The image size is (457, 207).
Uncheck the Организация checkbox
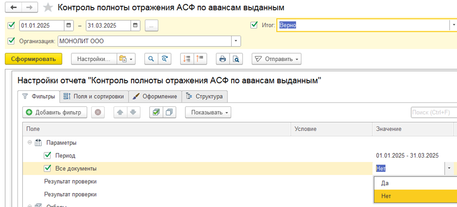[11, 41]
